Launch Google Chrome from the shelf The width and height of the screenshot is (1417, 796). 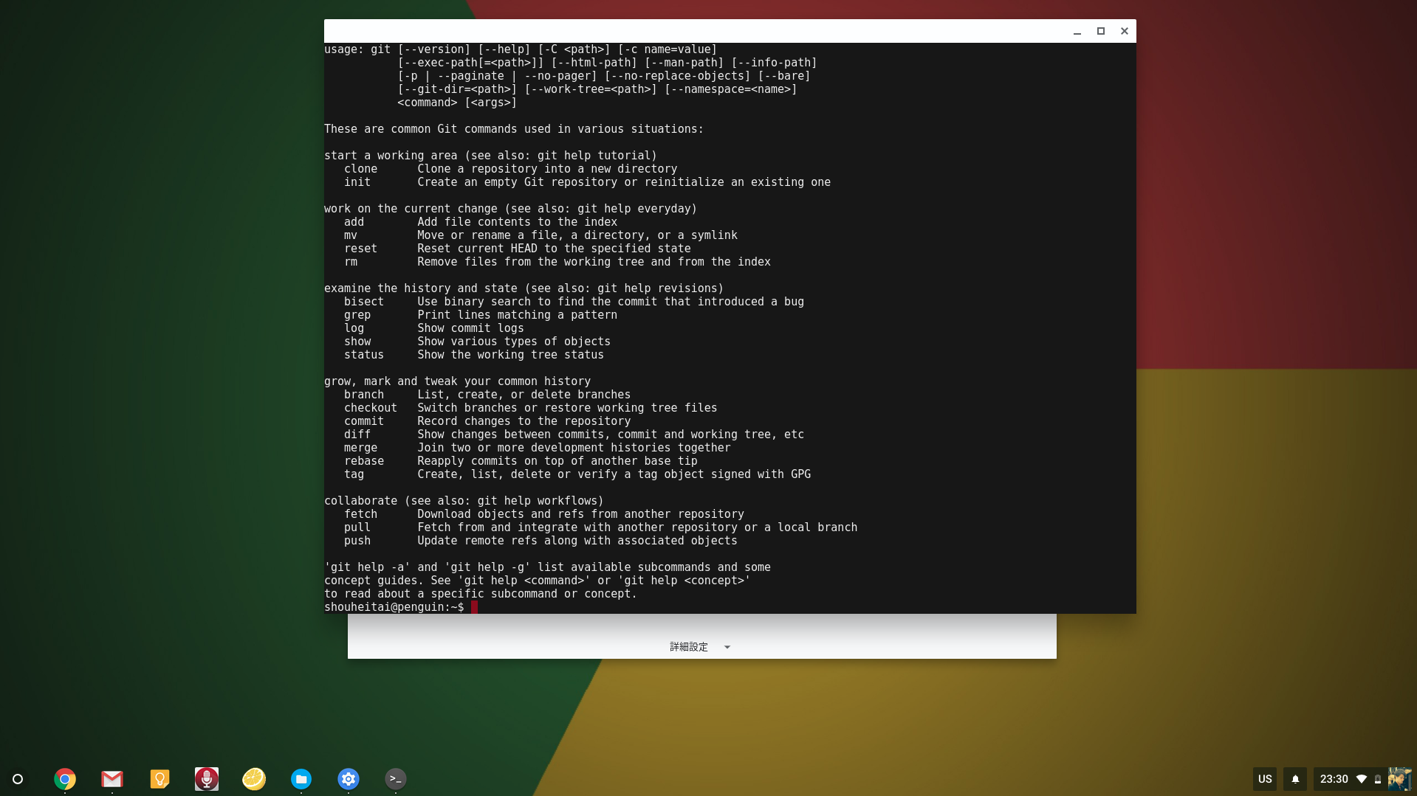click(x=65, y=779)
